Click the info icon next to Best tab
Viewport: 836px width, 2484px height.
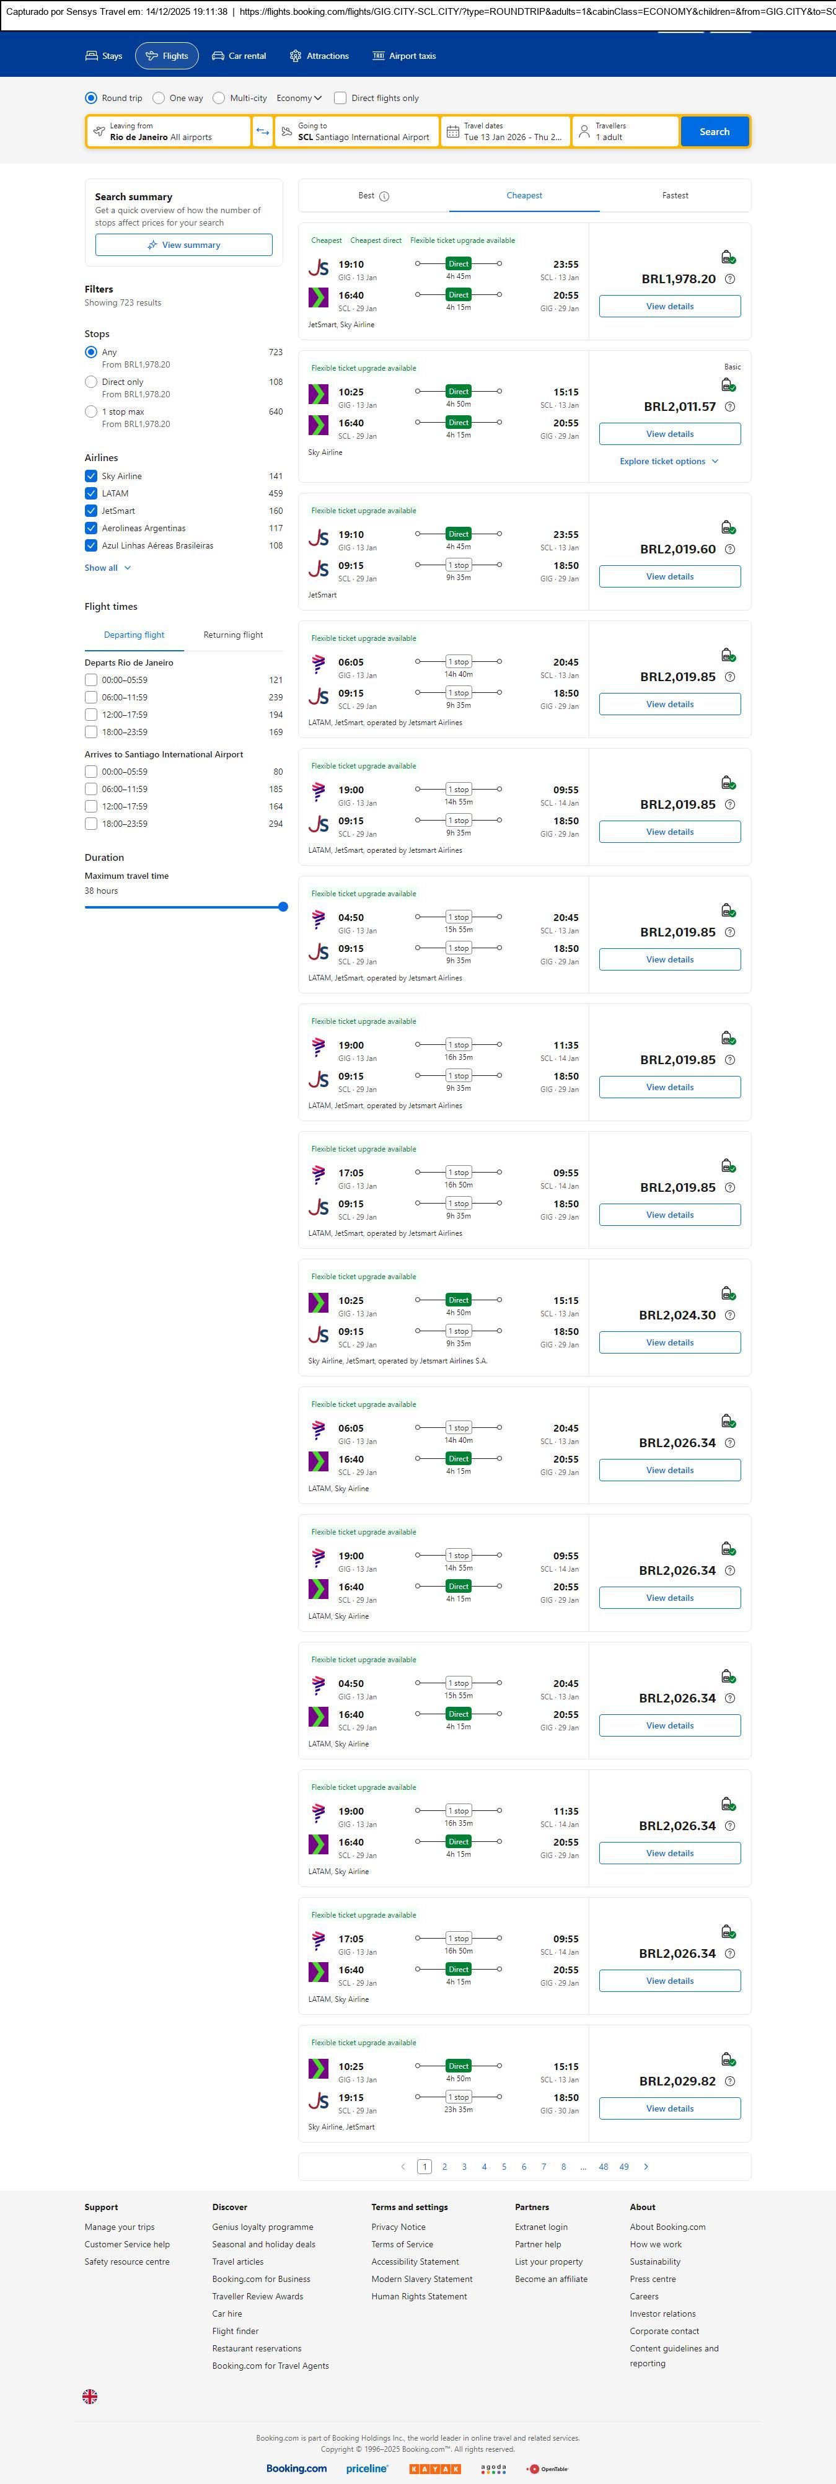tap(384, 196)
